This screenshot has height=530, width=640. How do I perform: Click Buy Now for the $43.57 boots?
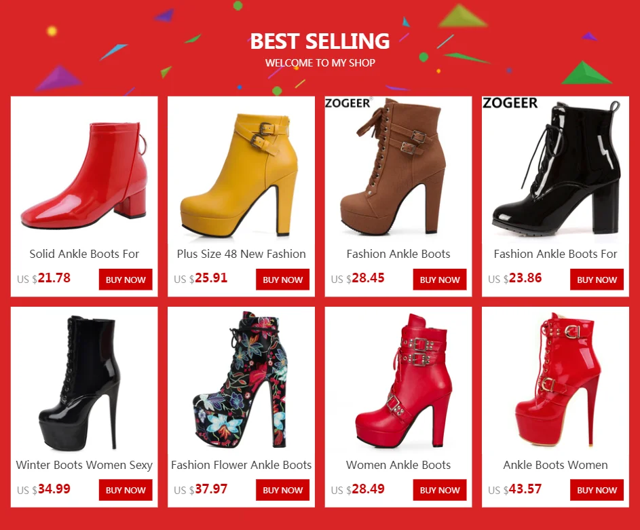tap(597, 490)
